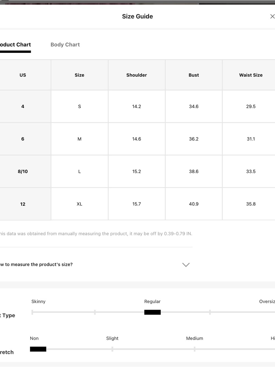Click the Shoulder column header
The image size is (275, 367).
(x=137, y=75)
